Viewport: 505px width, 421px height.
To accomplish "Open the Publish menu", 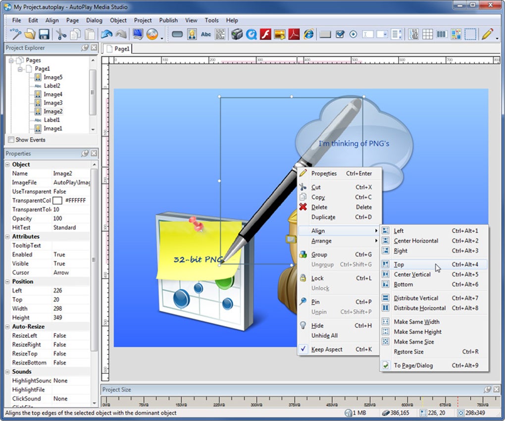I will pyautogui.click(x=168, y=20).
